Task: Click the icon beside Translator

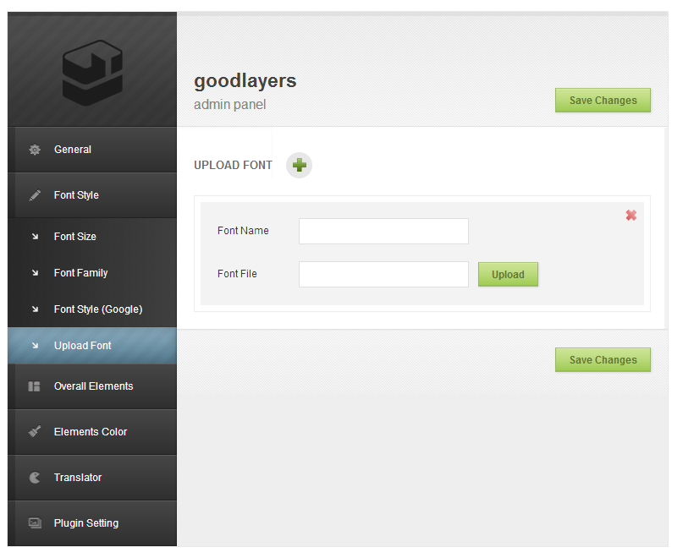Action: 35,478
